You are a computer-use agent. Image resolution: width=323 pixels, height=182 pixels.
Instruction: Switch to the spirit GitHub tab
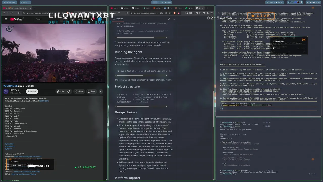pos(136,8)
